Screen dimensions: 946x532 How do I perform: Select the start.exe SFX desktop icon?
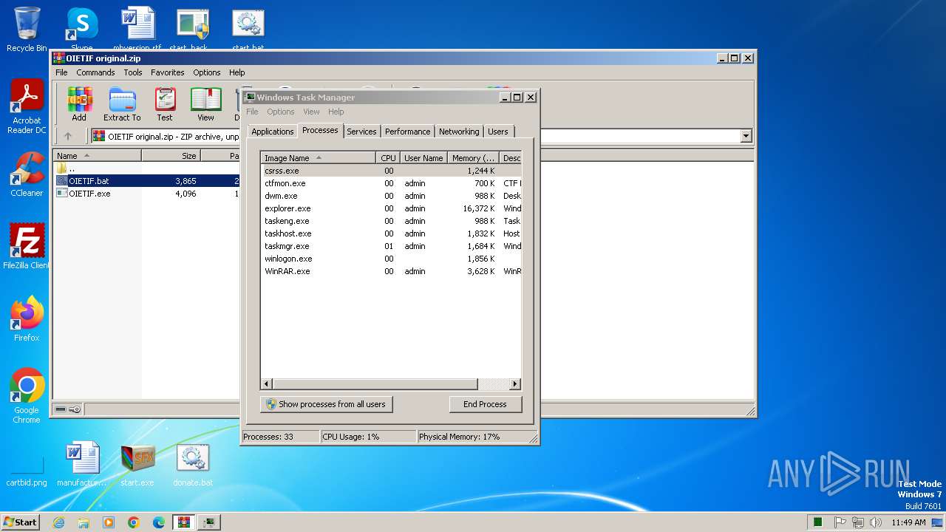click(137, 465)
